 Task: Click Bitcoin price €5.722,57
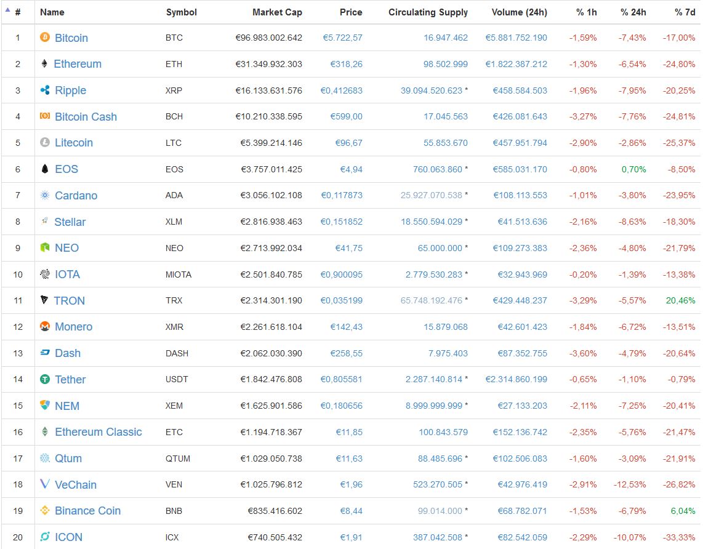click(x=342, y=38)
